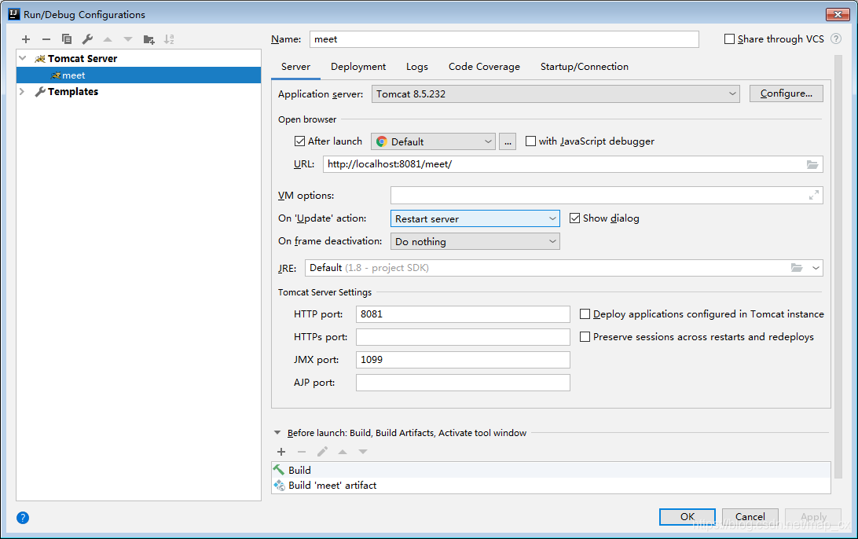Move configuration up with the toolbar arrow

pyautogui.click(x=108, y=39)
